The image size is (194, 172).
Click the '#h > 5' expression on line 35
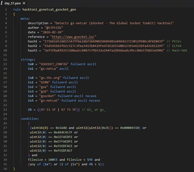94,164
